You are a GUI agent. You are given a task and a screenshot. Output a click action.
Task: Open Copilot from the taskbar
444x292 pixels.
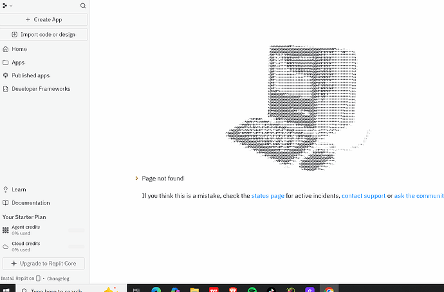[x=175, y=289]
